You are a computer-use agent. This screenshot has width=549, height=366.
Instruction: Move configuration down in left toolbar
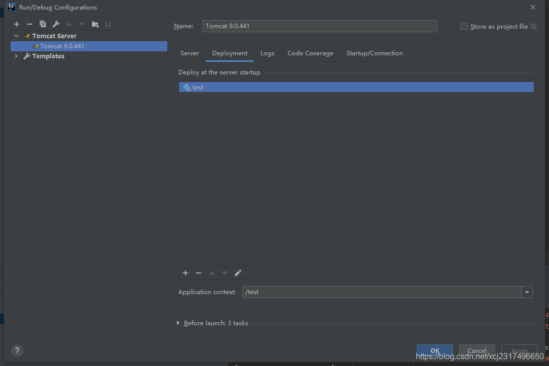82,24
